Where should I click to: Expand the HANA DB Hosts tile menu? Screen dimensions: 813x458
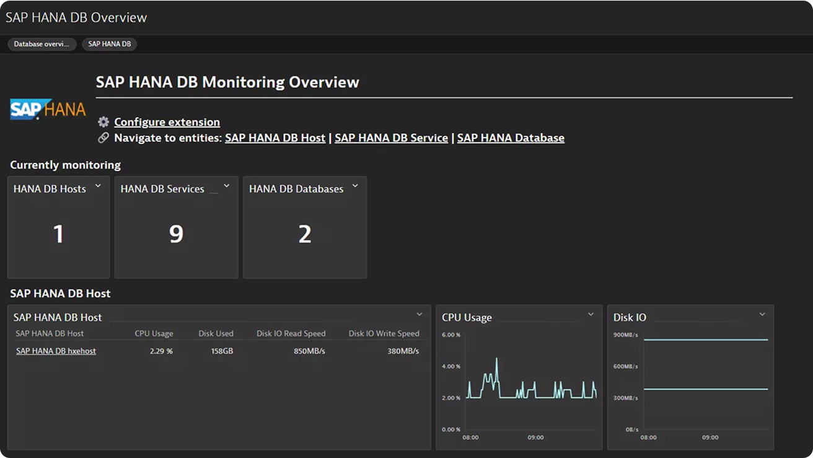(x=98, y=187)
